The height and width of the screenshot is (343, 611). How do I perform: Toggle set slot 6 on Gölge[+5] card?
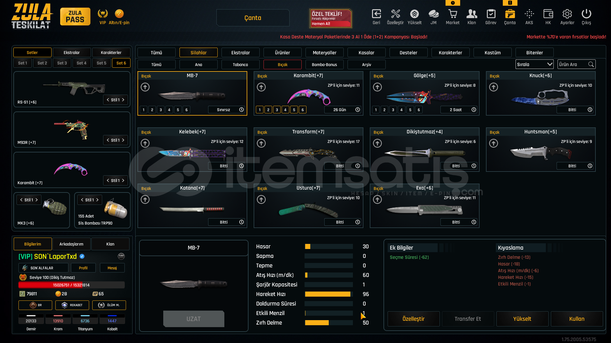(x=419, y=110)
